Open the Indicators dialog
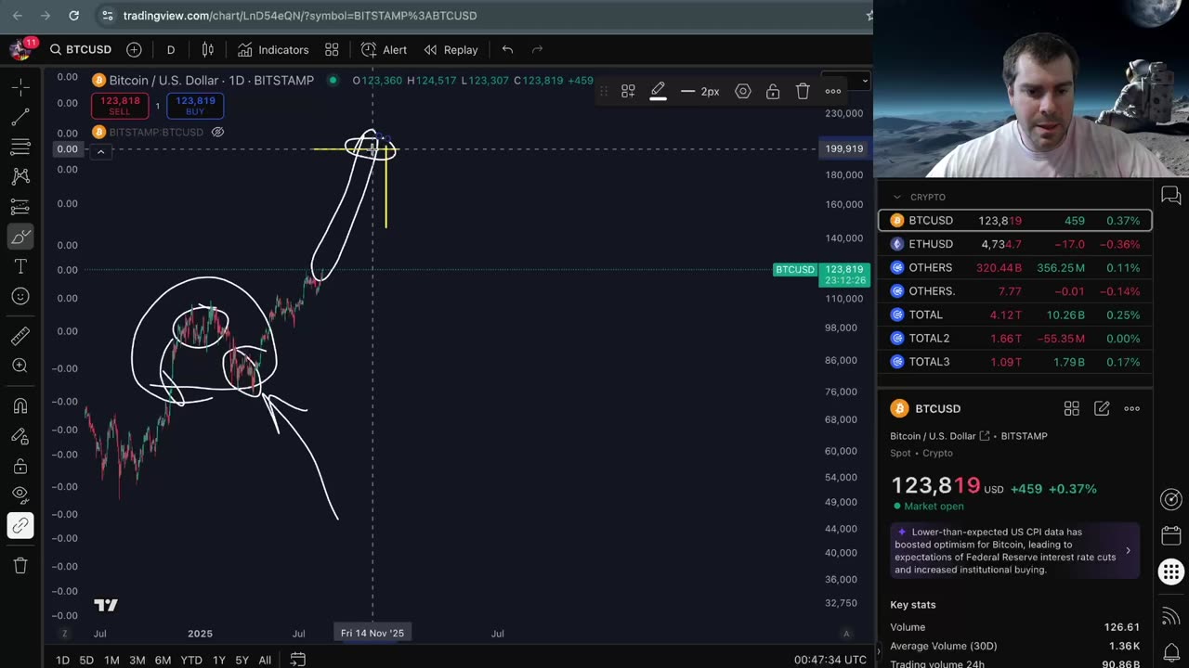The image size is (1189, 668). [273, 49]
